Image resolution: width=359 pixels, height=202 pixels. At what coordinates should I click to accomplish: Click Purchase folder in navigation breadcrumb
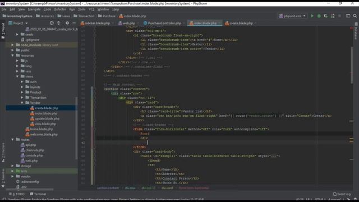107,16
